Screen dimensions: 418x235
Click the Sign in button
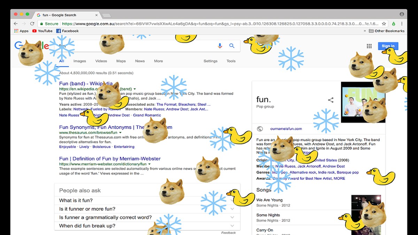tap(388, 46)
